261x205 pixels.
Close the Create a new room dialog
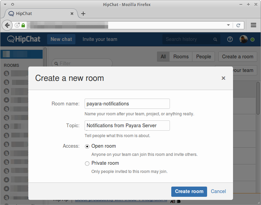coord(223,78)
